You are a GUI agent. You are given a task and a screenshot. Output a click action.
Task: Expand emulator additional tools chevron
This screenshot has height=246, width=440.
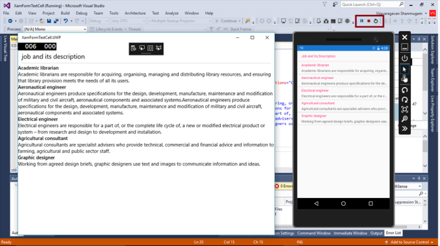click(x=404, y=128)
